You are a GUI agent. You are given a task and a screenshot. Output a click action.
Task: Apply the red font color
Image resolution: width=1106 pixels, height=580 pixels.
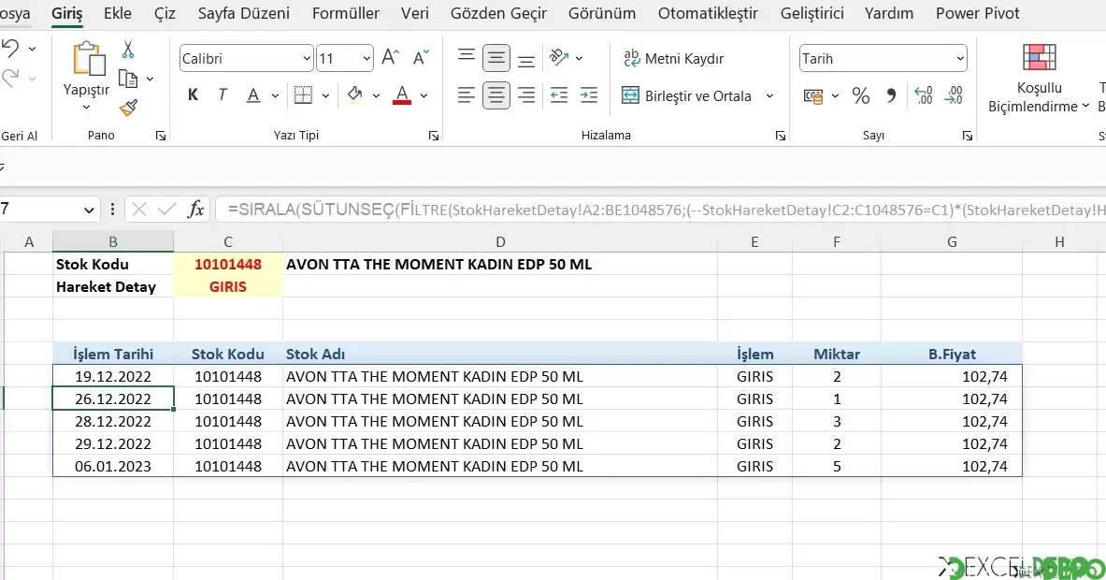point(402,95)
